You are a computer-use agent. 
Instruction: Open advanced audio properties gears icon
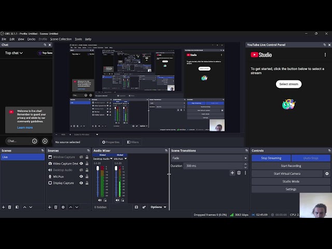point(144,207)
